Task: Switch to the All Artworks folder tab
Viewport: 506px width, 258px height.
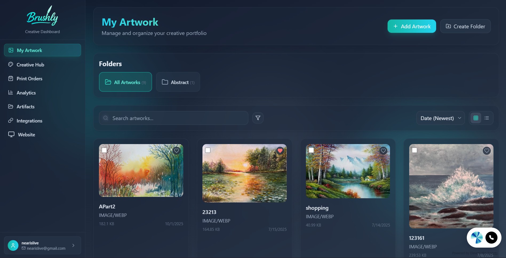Action: (x=125, y=82)
